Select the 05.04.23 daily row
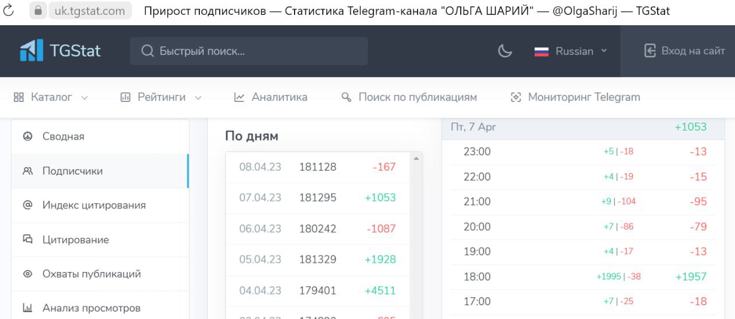Viewport: 735px width, 319px height. 318,259
